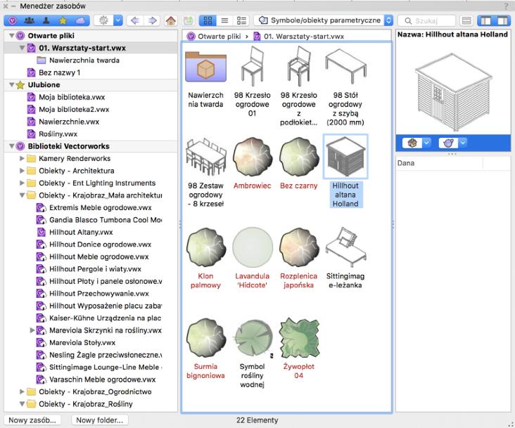Collapse the Biblioteki Vectorworks section
The image size is (515, 428).
click(x=12, y=146)
